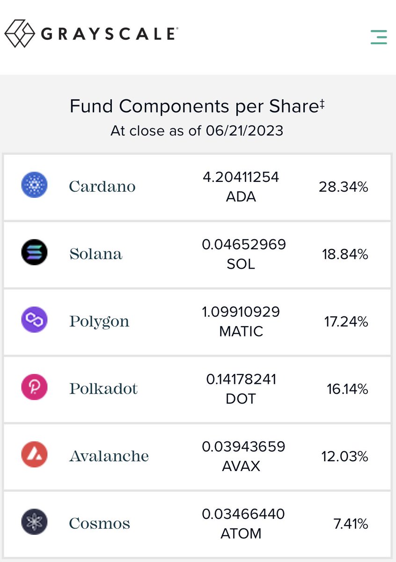Image resolution: width=396 pixels, height=562 pixels.
Task: Click the 28.34% Cardano weighting
Action: (344, 187)
